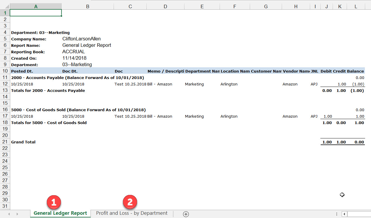371x218 pixels.
Task: Select column D header
Action: (165, 6)
